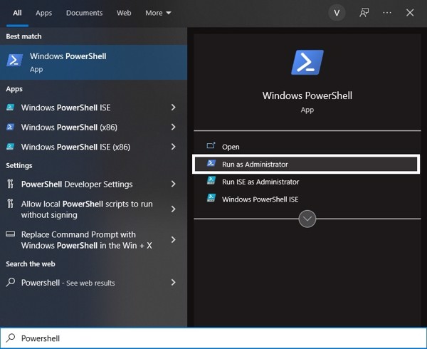Viewport: 427px width, 349px height.
Task: Choose Run ISE as Administrator
Action: click(307, 182)
